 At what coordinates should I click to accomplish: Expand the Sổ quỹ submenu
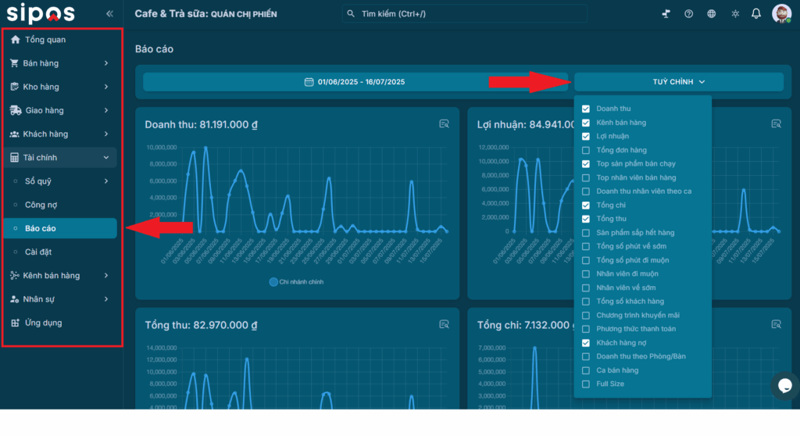coord(60,181)
